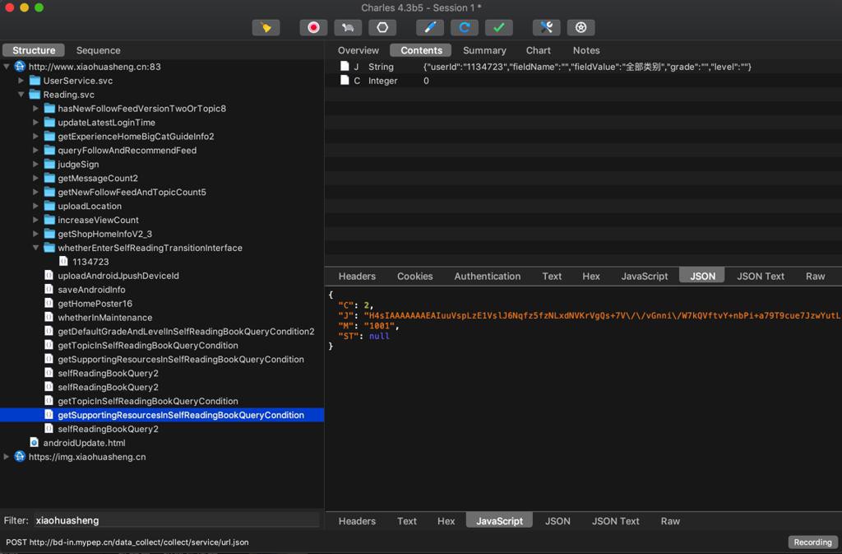The width and height of the screenshot is (842, 554).
Task: Select the last selfReadingBookQuery2 request
Action: 108,429
